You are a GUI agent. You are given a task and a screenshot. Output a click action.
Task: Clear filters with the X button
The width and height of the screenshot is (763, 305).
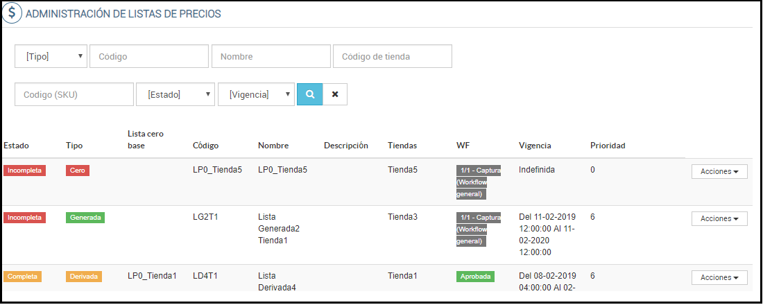[x=335, y=94]
